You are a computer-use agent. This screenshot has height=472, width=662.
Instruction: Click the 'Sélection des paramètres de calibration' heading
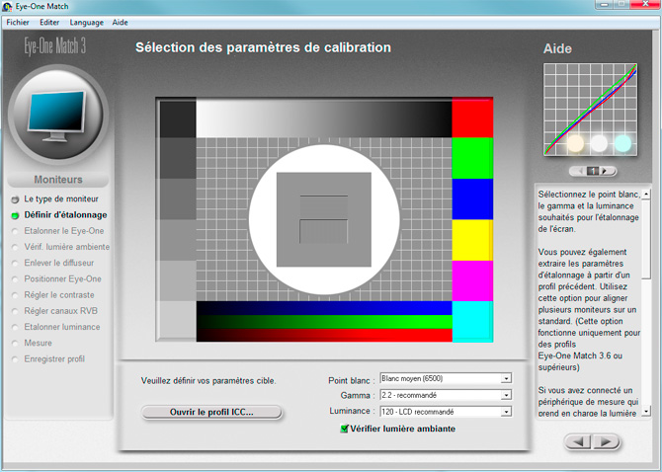tap(263, 47)
